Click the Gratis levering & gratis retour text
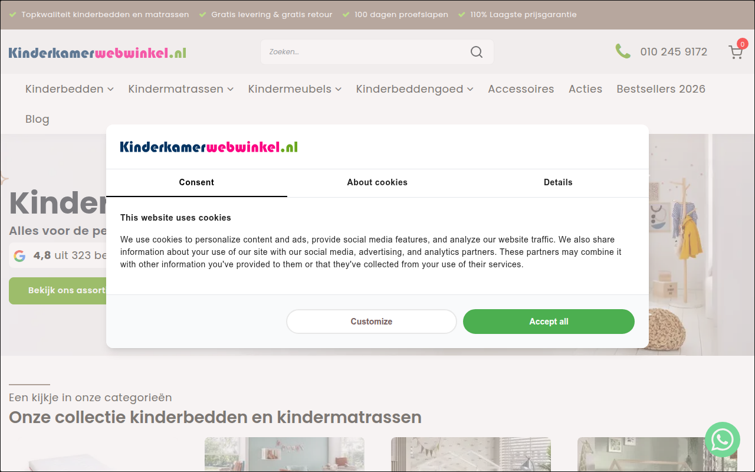The height and width of the screenshot is (472, 755). [x=271, y=15]
